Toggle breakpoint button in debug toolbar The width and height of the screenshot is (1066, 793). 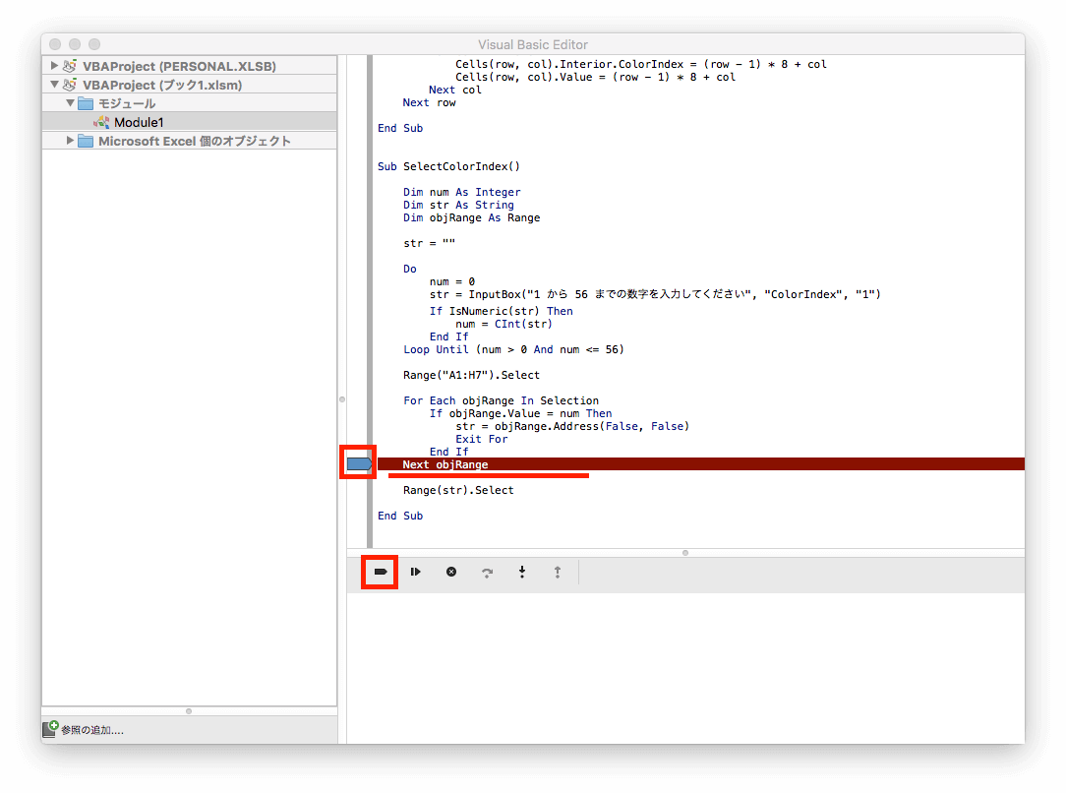point(380,572)
